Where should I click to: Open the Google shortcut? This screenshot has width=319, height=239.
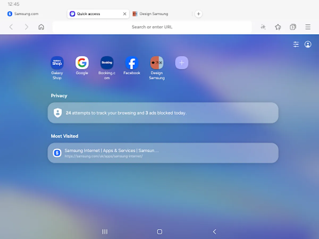coord(82,62)
